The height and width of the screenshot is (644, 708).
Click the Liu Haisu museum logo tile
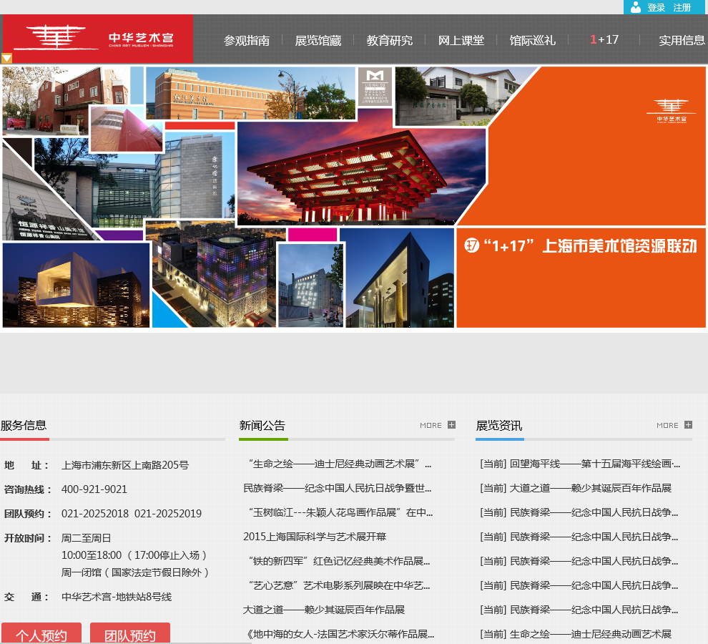pyautogui.click(x=375, y=87)
